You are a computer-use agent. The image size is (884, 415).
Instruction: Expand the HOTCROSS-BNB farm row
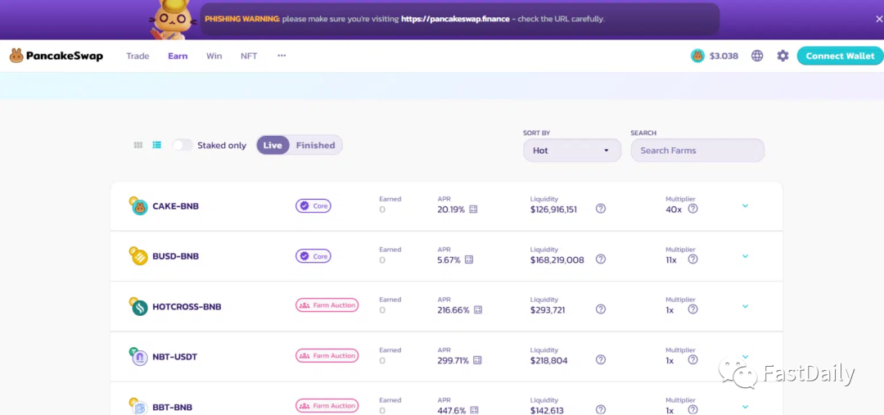(745, 306)
